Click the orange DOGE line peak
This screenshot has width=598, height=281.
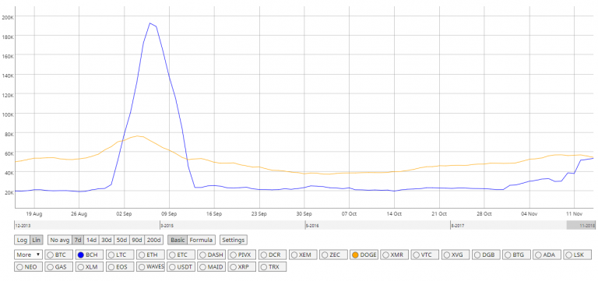click(x=138, y=135)
